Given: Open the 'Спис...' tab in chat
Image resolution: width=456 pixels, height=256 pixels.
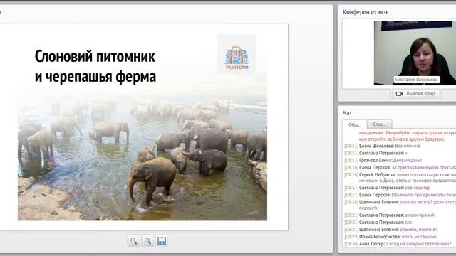Looking at the screenshot, I should click(x=379, y=124).
